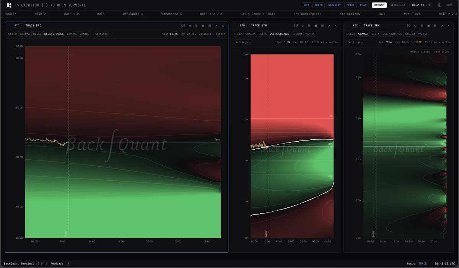This screenshot has width=459, height=268.
Task: Open info icon in SPX trace panel
Action: click(x=409, y=26)
